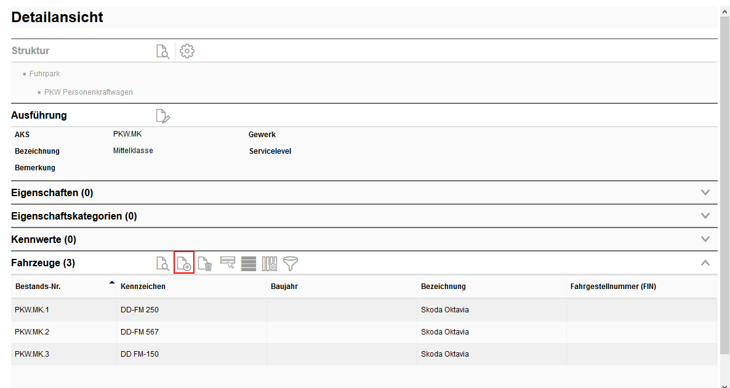
Task: Click the Struktur view-details magnifier icon
Action: (x=162, y=51)
